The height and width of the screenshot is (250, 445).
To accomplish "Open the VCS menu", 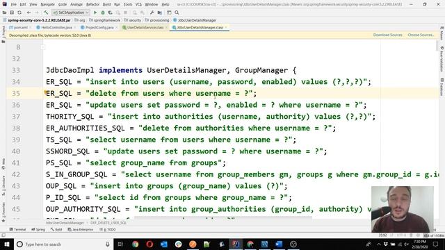I will click(138, 5).
